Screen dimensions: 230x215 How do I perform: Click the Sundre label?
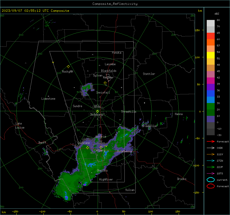point(77,106)
